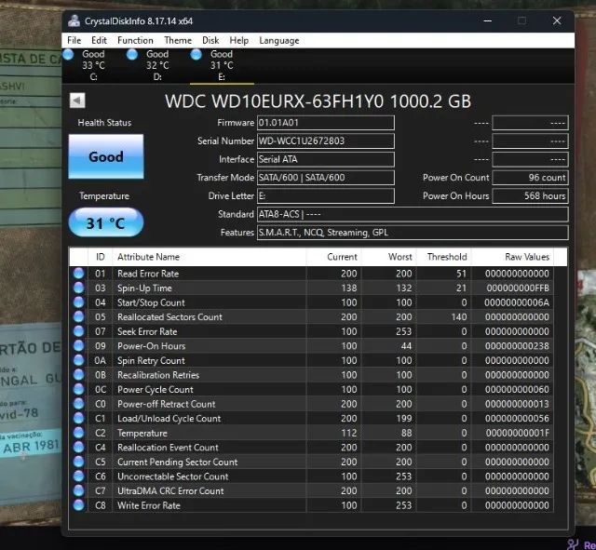Click the 31 °C temperature button

coord(106,222)
